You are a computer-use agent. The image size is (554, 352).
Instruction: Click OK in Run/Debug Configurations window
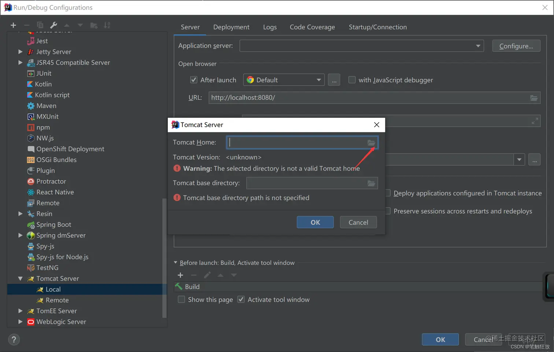pos(440,340)
